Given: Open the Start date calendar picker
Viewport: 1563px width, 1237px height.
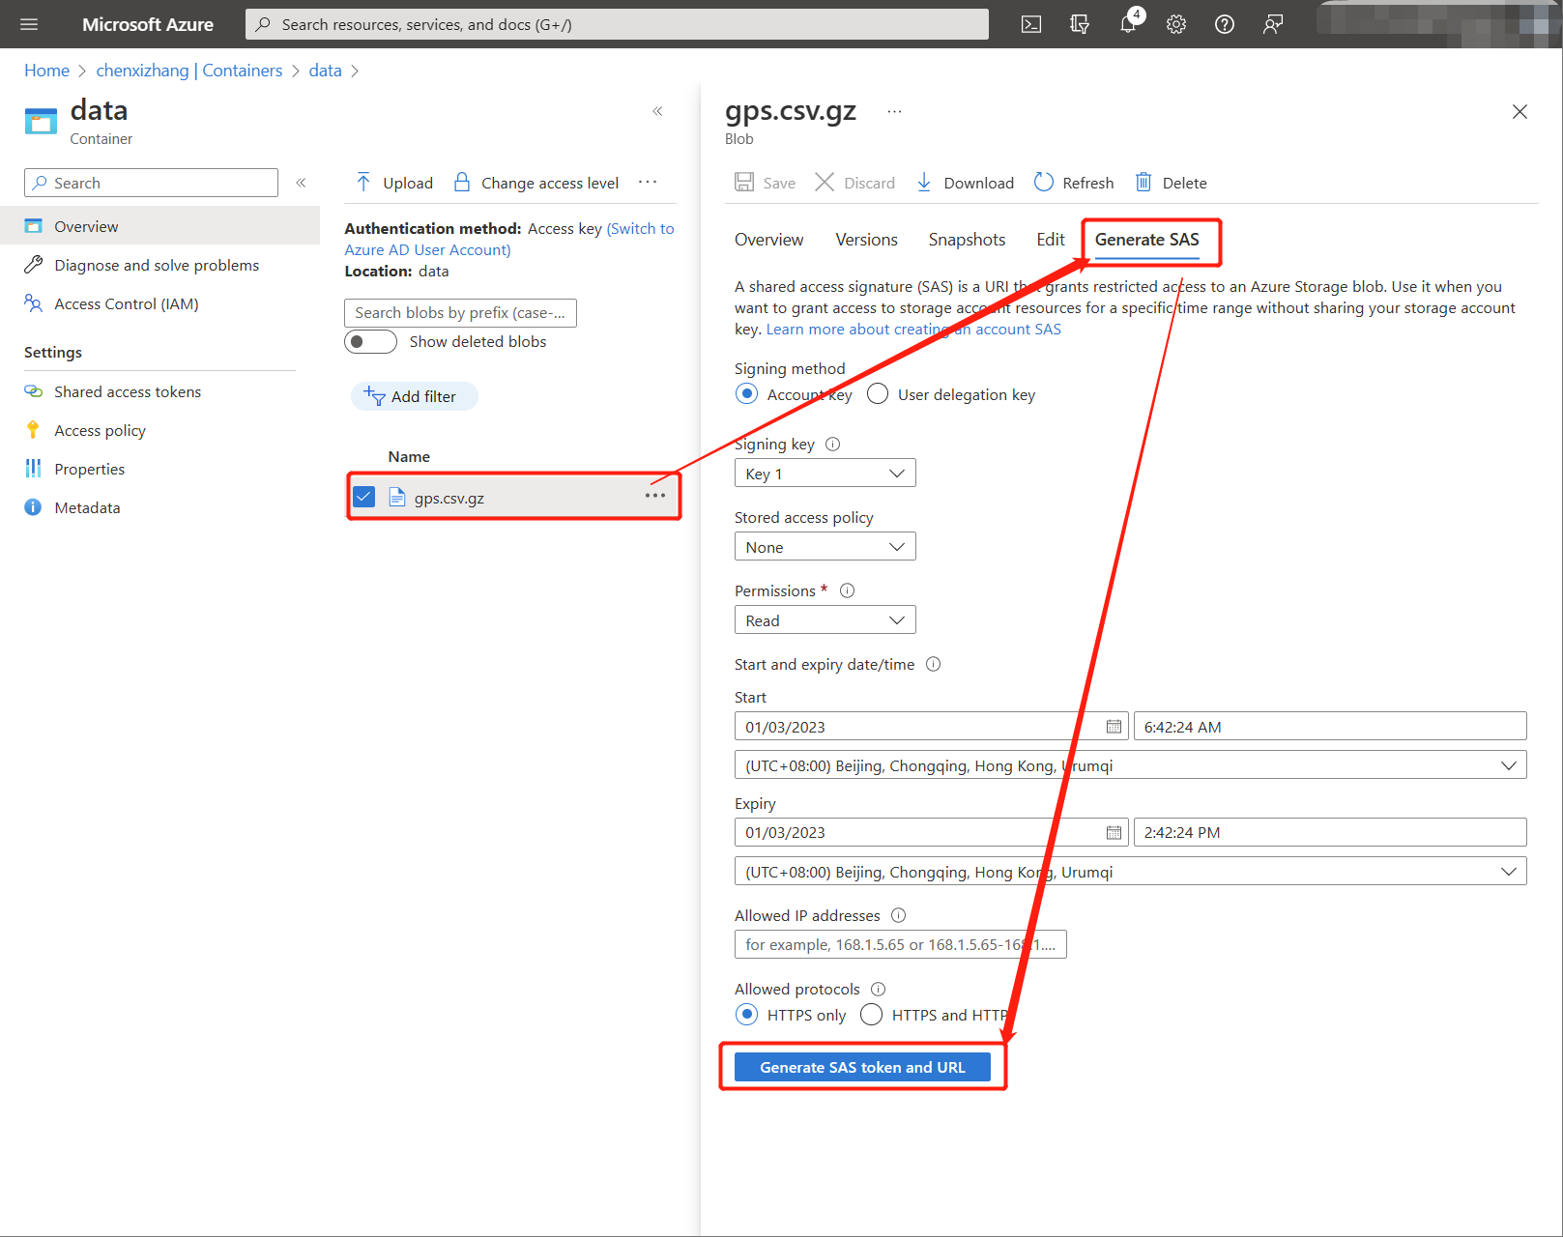Looking at the screenshot, I should click(1114, 727).
